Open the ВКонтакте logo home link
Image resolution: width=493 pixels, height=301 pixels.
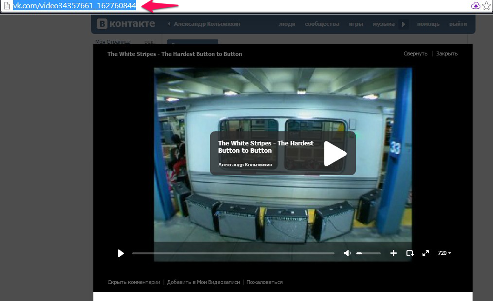(126, 24)
